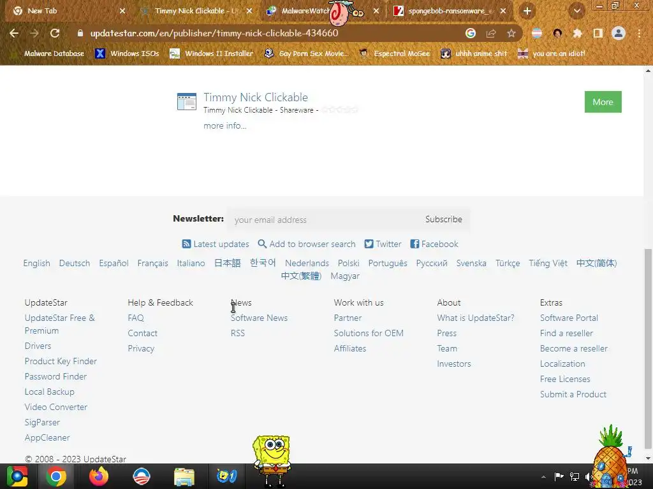The height and width of the screenshot is (489, 653).
Task: Switch language to Français
Action: point(153,263)
